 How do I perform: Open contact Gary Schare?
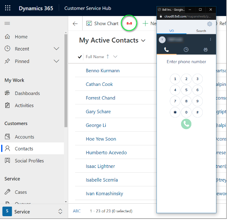coord(98,111)
